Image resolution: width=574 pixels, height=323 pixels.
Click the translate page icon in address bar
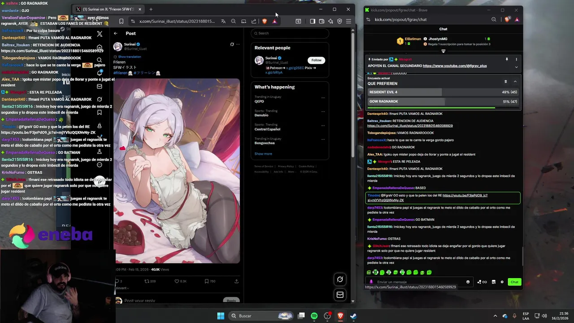click(223, 21)
